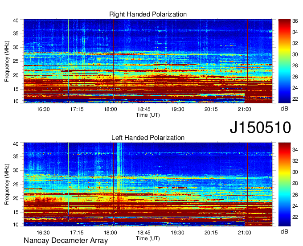Click Frequency (MHz) label of Right Handed plot

point(7,61)
